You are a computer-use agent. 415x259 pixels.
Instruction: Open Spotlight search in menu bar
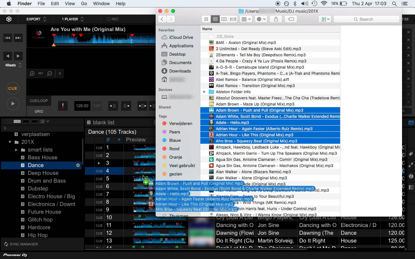click(394, 4)
